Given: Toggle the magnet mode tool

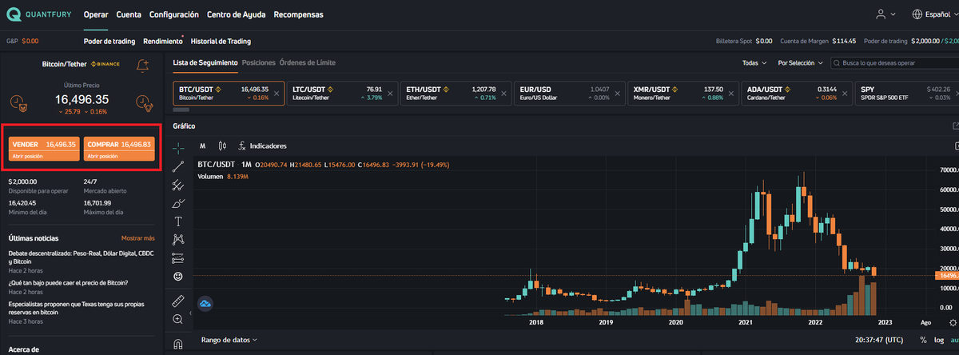Looking at the screenshot, I should 178,345.
